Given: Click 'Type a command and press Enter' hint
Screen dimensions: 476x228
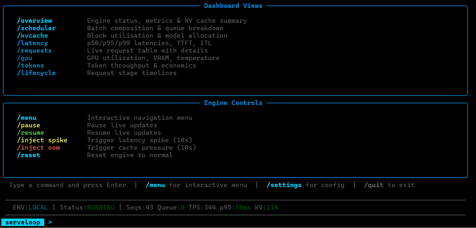Looking at the screenshot, I should 68,185.
